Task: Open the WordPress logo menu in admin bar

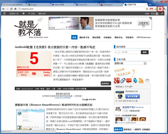Action: point(4,13)
